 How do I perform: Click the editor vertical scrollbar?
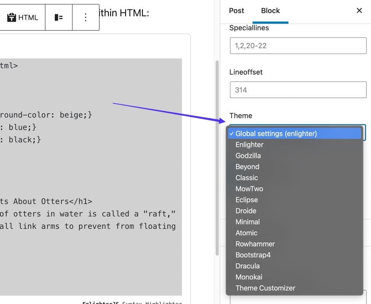(216, 158)
